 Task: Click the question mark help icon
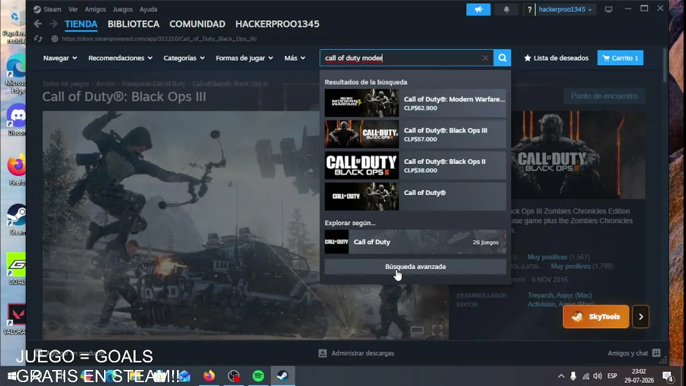(530, 10)
